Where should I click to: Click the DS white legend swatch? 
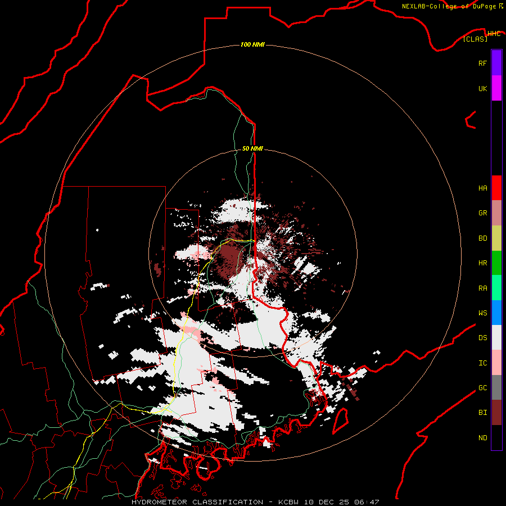pos(496,337)
